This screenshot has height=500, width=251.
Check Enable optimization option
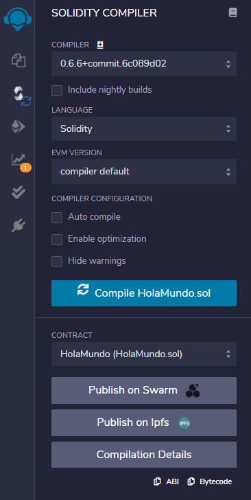tap(57, 240)
